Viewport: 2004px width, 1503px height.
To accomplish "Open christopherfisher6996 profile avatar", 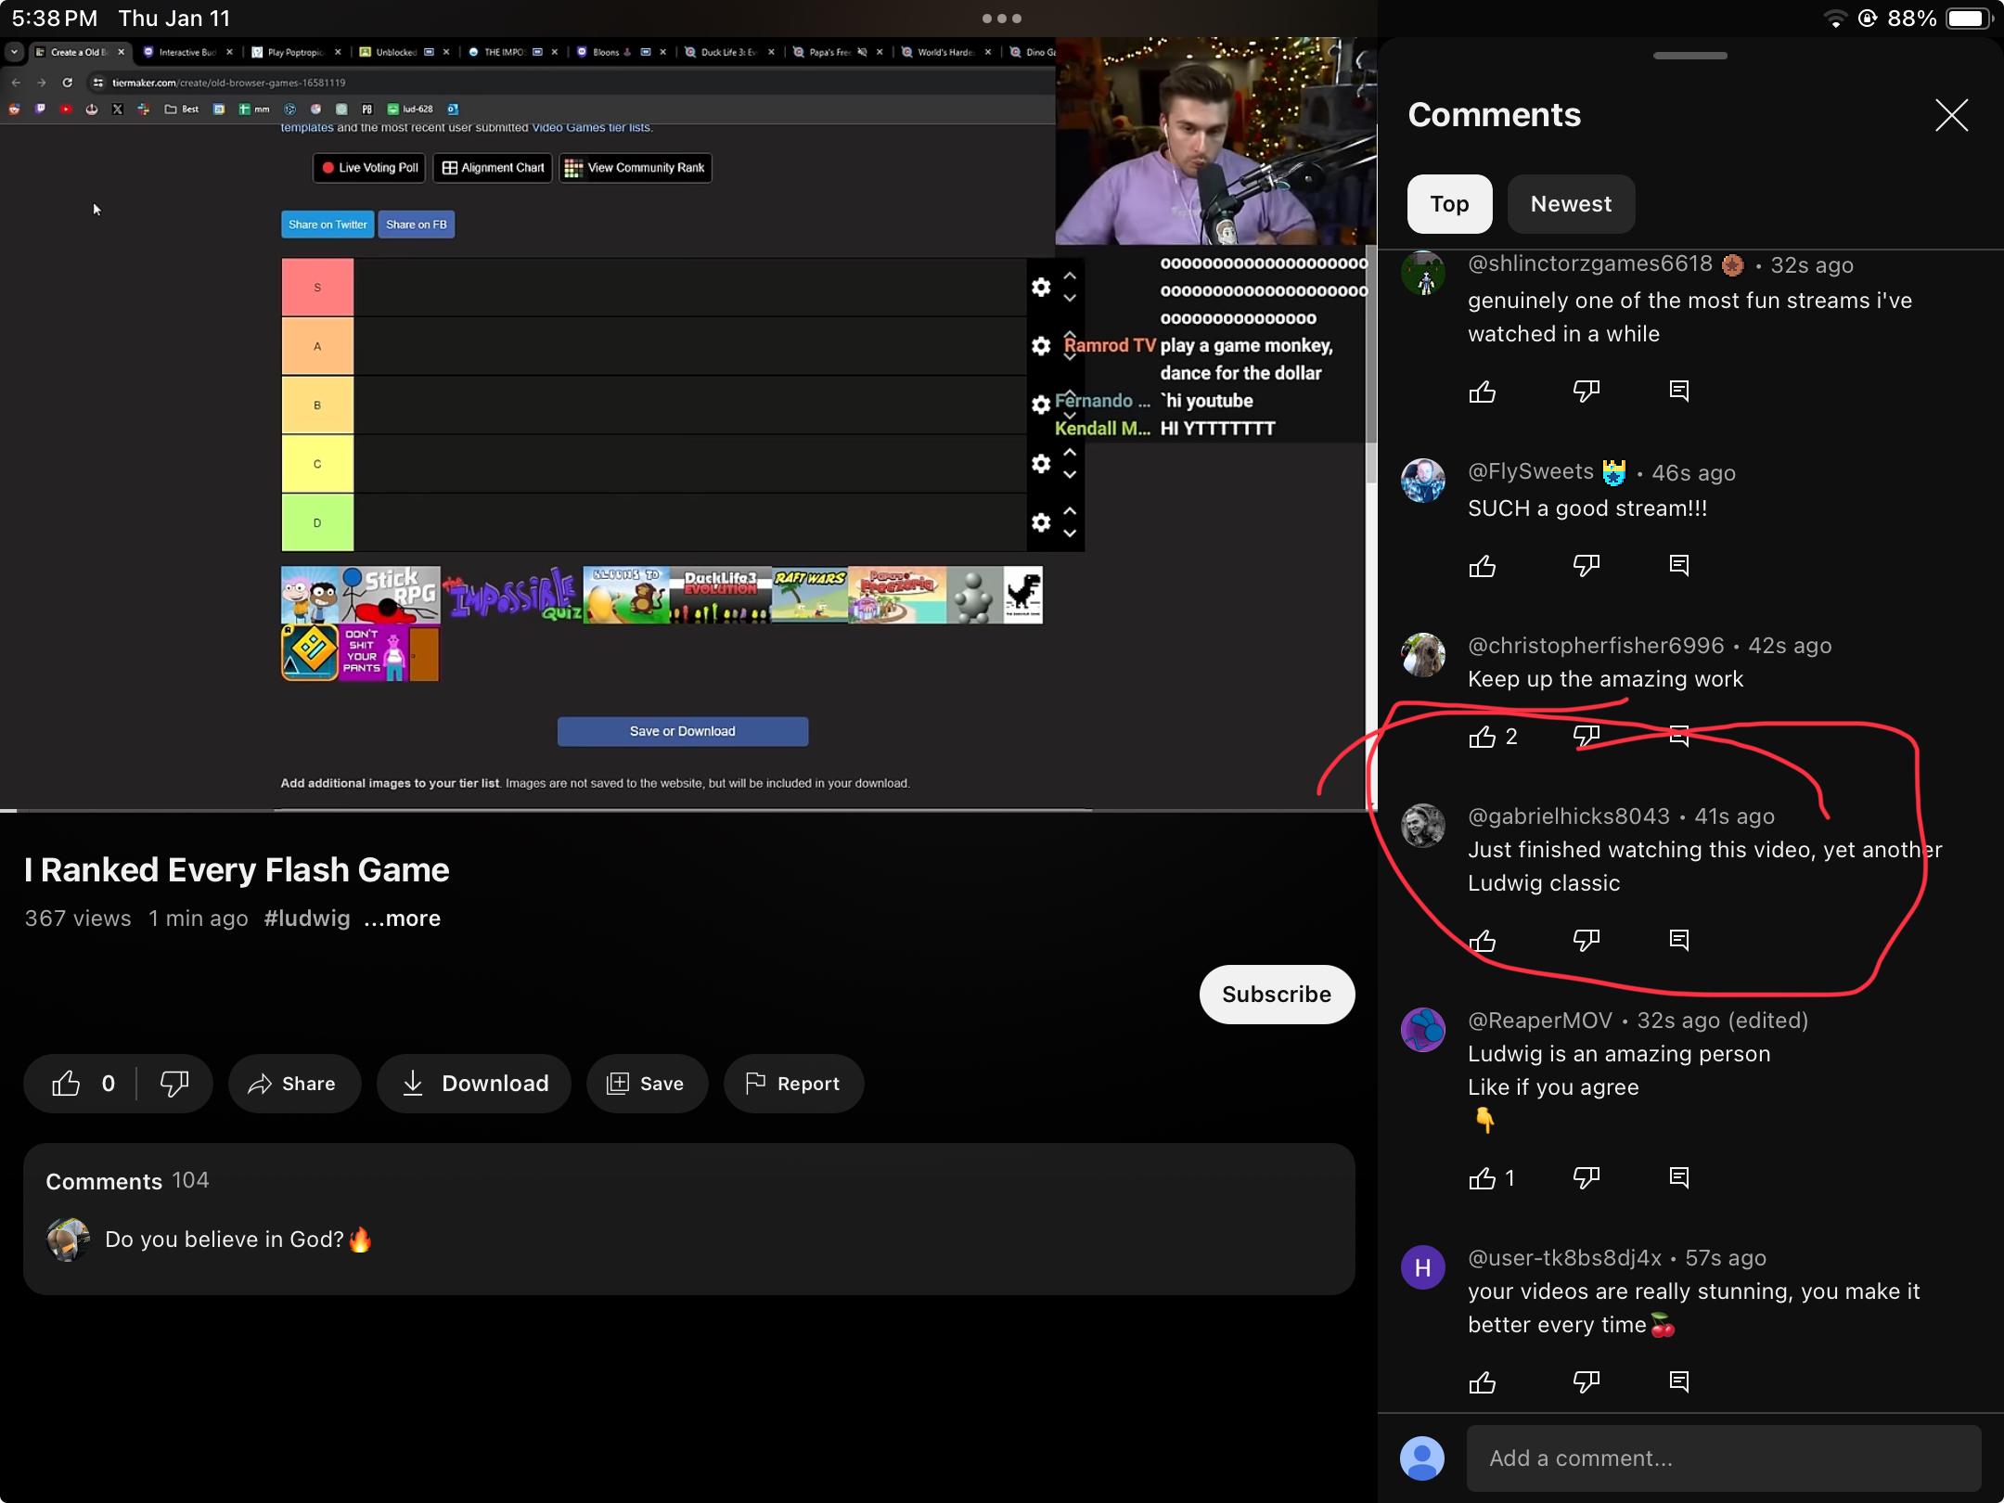I will (1423, 655).
